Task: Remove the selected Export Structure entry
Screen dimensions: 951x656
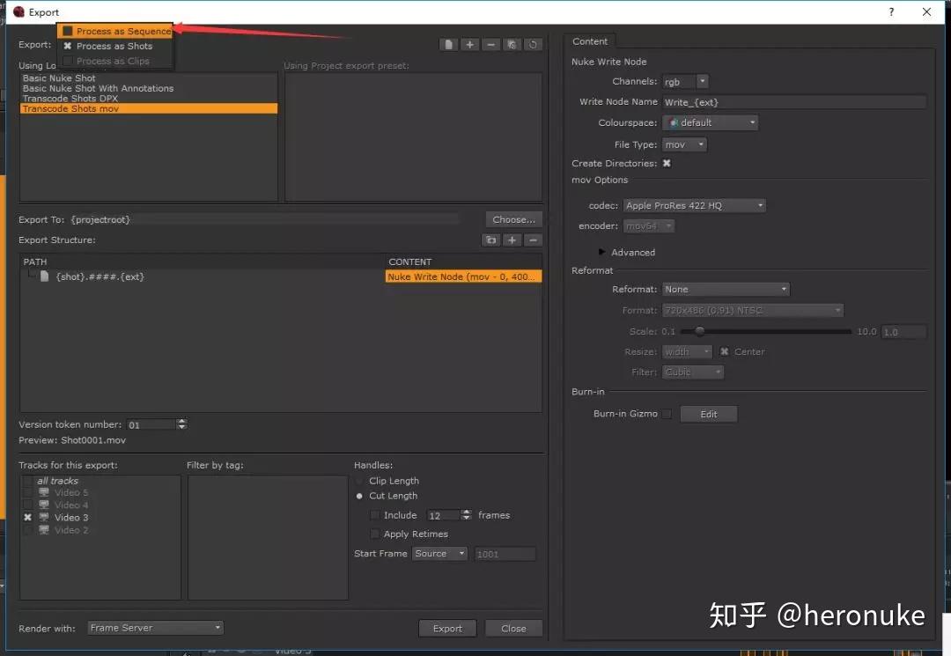Action: pyautogui.click(x=533, y=240)
